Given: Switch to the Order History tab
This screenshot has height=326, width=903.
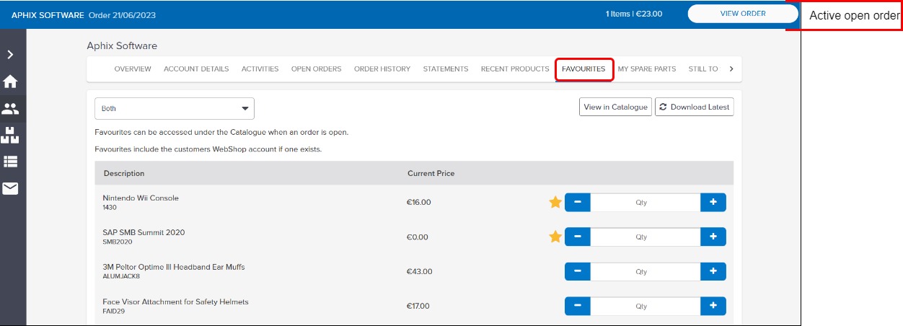Looking at the screenshot, I should tap(382, 69).
